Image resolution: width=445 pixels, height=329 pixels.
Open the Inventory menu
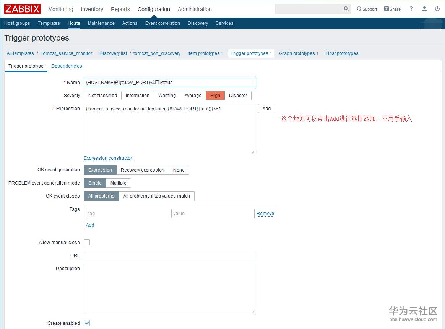tap(92, 9)
